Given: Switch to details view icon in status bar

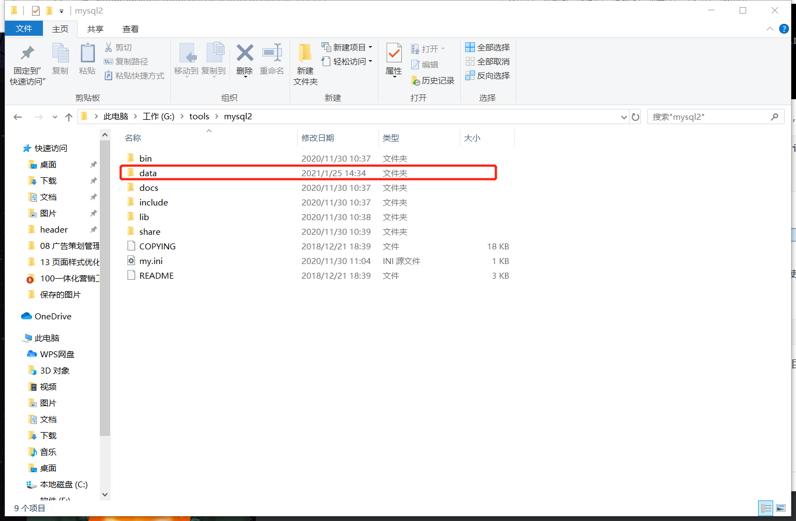Looking at the screenshot, I should tap(766, 508).
